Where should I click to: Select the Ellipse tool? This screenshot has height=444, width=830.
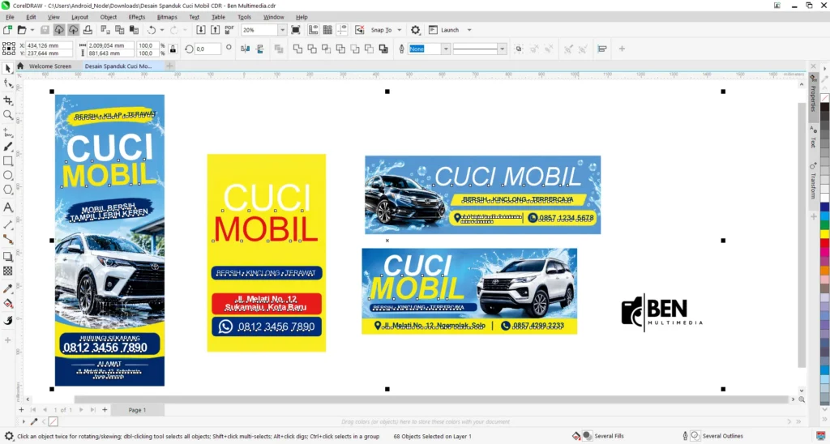pos(7,175)
